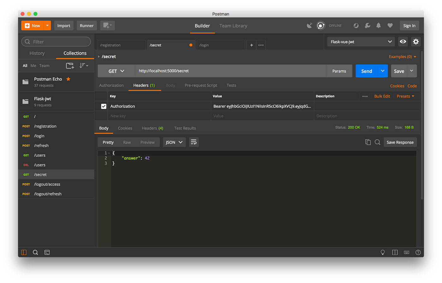Viewport: 442px width, 283px height.
Task: Switch response view to Preview
Action: 147,142
